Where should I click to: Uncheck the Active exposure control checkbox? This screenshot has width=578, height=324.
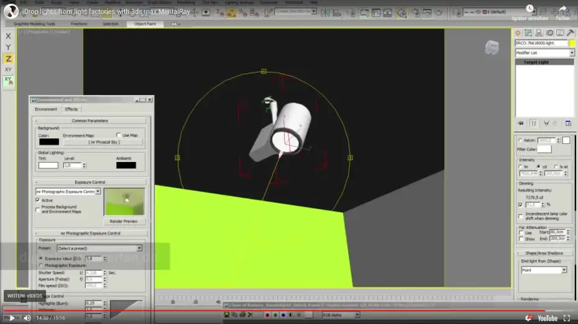click(x=37, y=200)
